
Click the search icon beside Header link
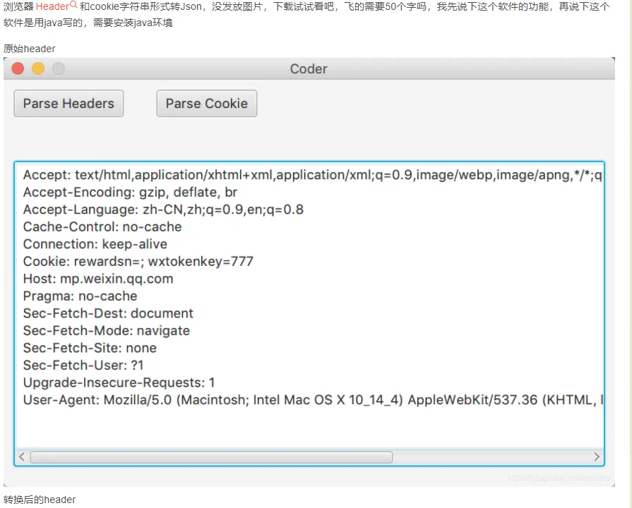[73, 5]
